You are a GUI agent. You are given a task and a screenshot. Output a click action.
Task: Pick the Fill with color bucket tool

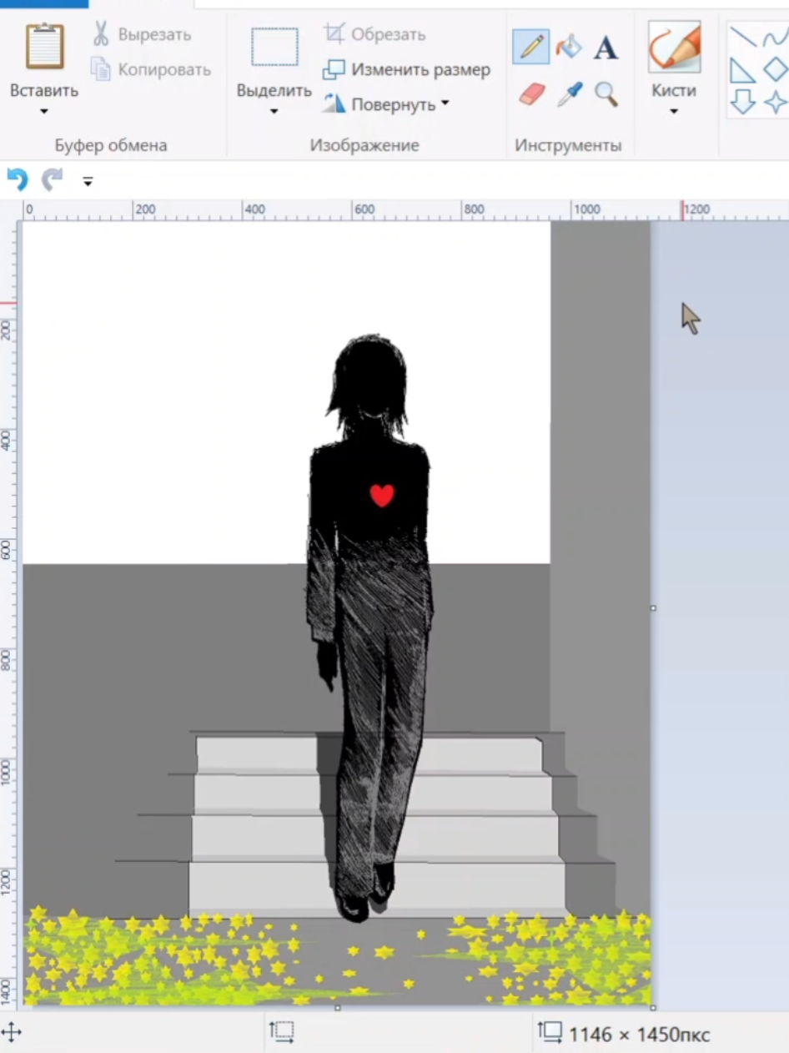(x=569, y=46)
